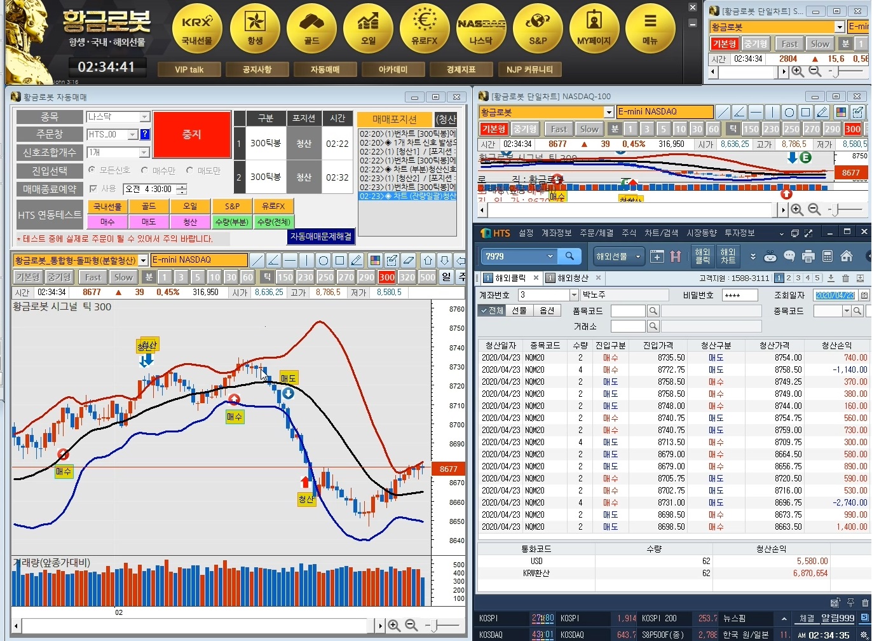872x641 pixels.
Task: Switch to the 해외청산 tab
Action: coord(573,278)
